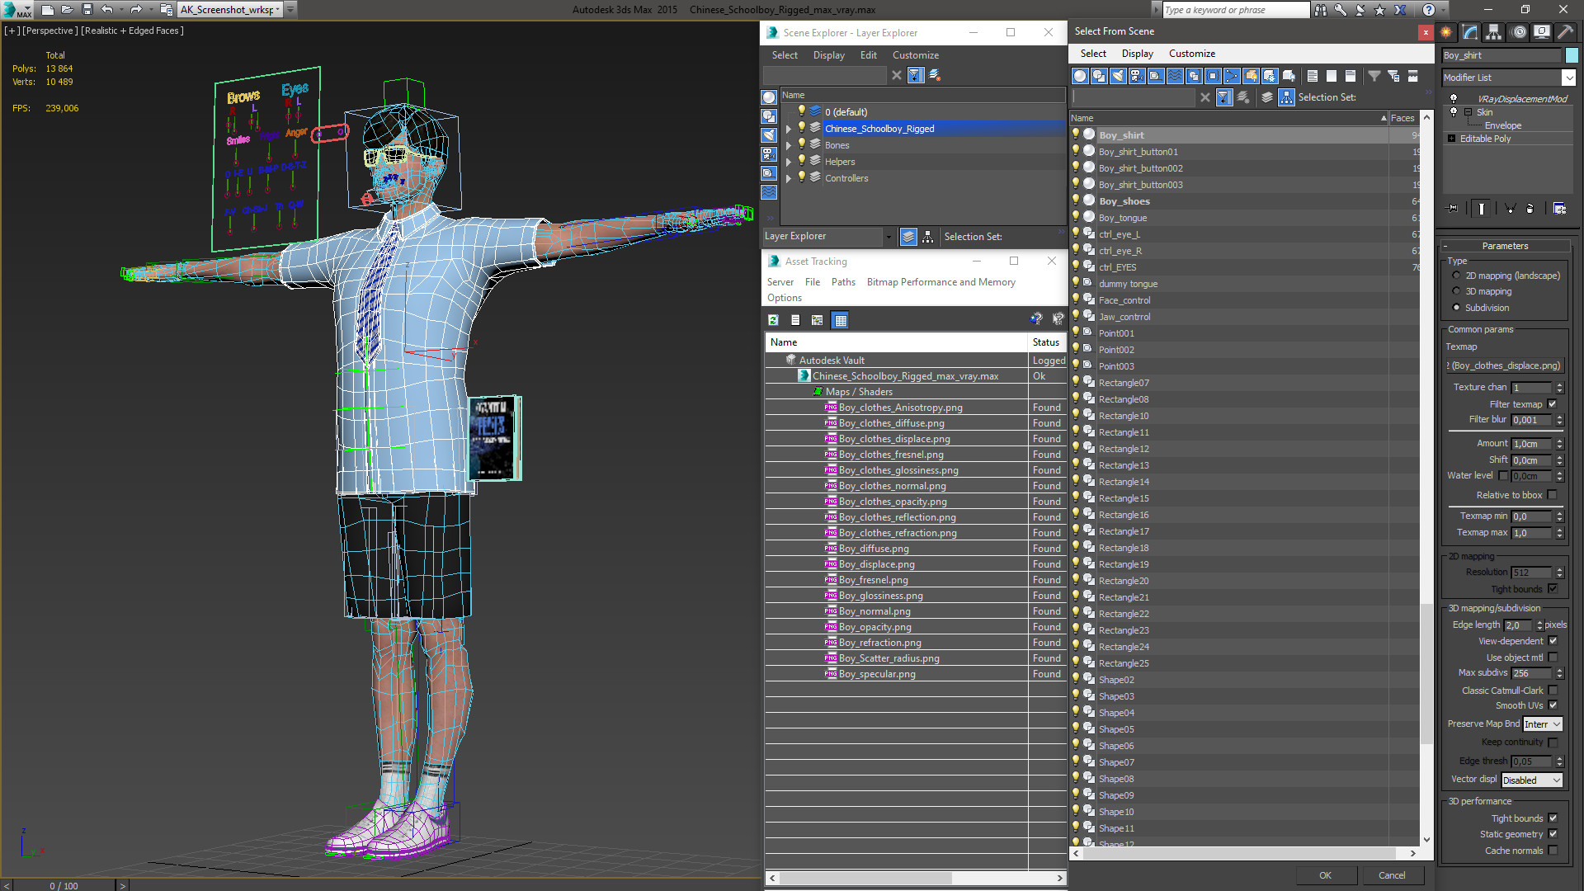Select the 2D mapping (landscape) radio button

tap(1456, 276)
